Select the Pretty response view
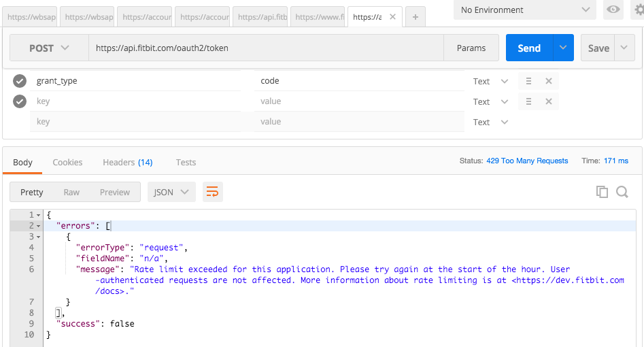Image resolution: width=644 pixels, height=347 pixels. (32, 192)
